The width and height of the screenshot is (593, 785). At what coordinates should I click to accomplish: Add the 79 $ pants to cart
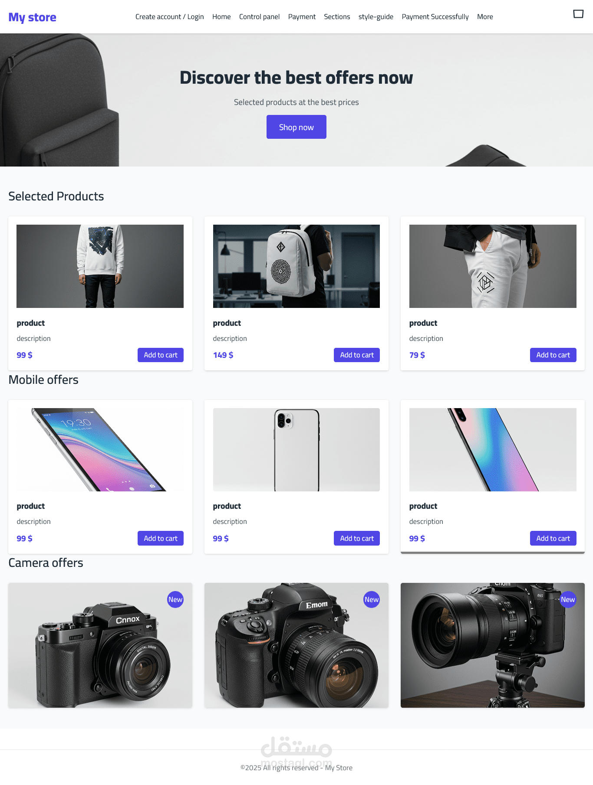click(553, 355)
